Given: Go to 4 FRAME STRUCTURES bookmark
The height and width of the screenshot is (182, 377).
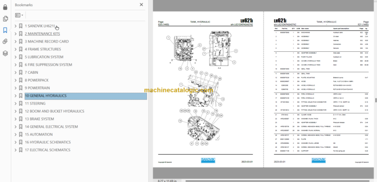Looking at the screenshot, I should tap(43, 49).
